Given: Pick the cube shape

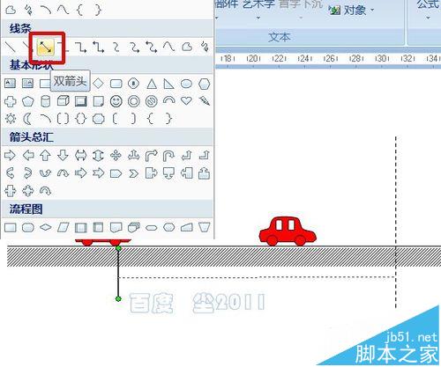Looking at the screenshot, I should pyautogui.click(x=63, y=101).
